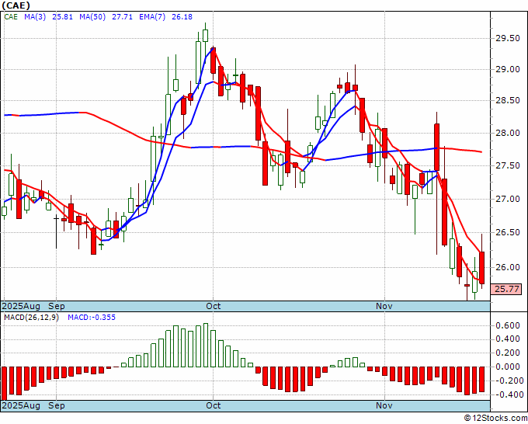Click the MA(3) value 25.81

pos(62,16)
